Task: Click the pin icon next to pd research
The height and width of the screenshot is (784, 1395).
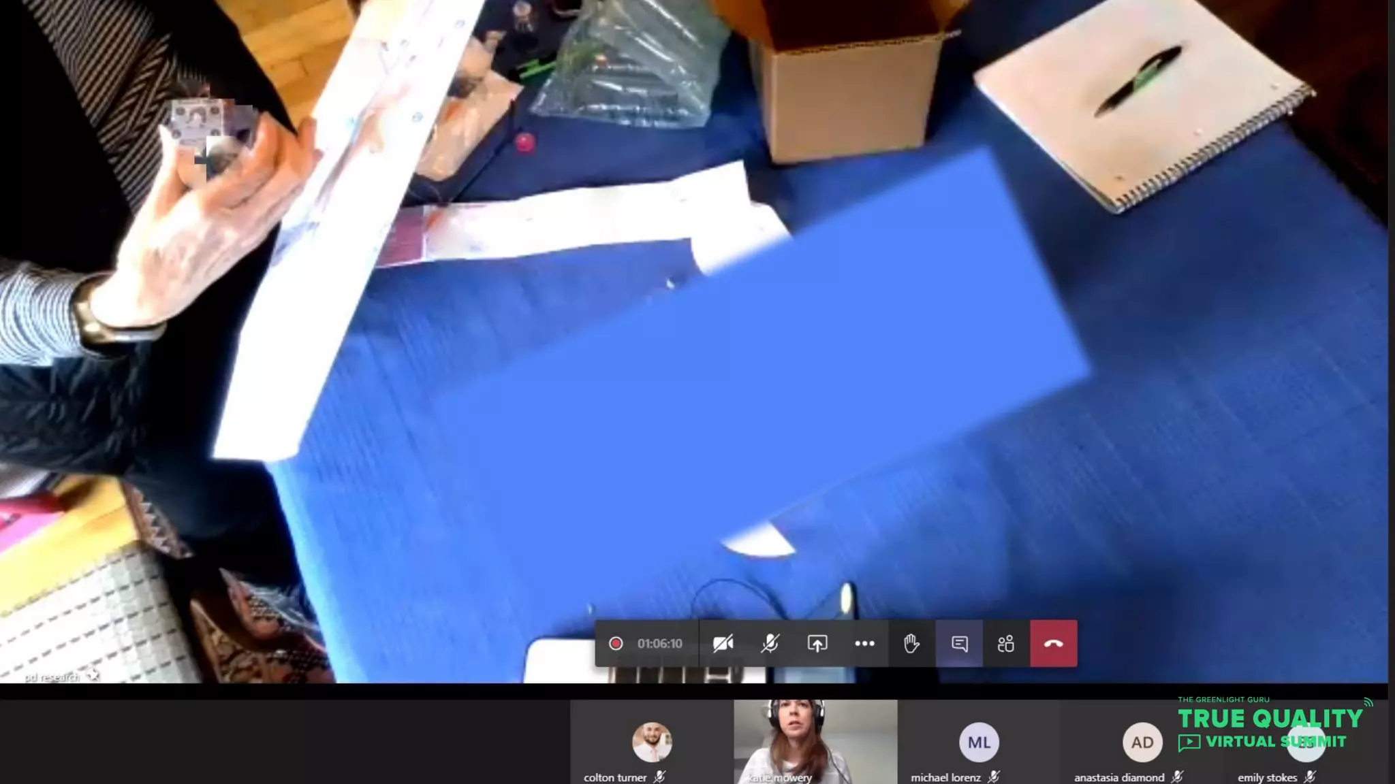Action: tap(93, 676)
